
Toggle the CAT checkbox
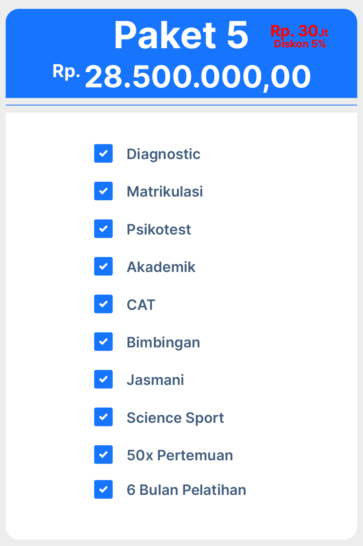[x=103, y=304]
